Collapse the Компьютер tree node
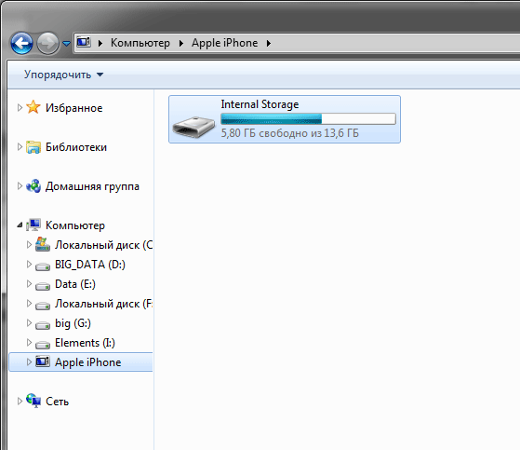 (x=20, y=225)
